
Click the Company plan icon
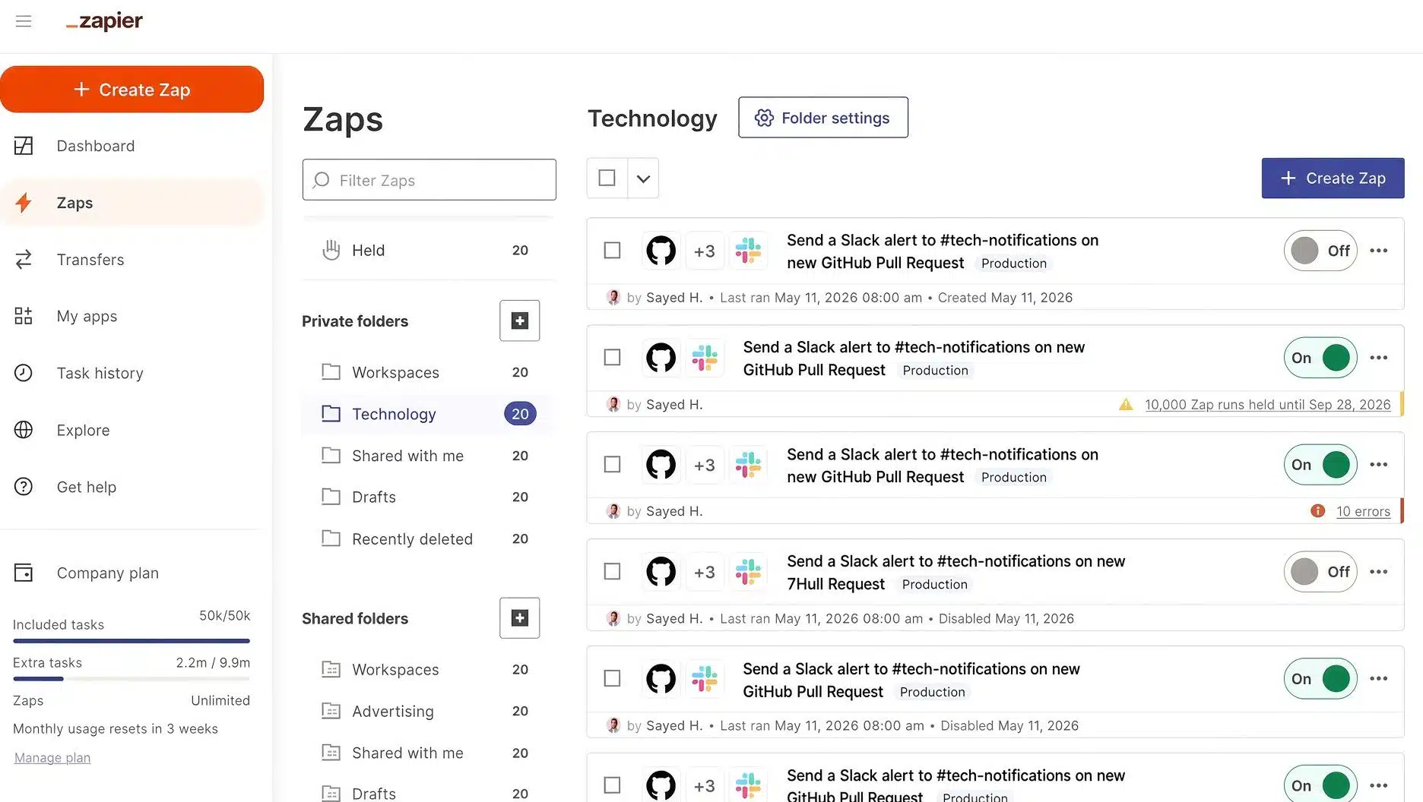(24, 573)
